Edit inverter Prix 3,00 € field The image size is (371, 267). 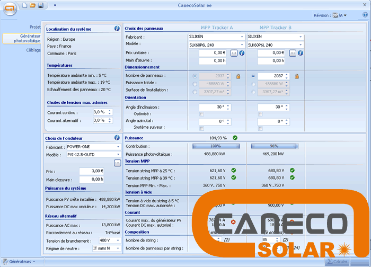click(91, 171)
